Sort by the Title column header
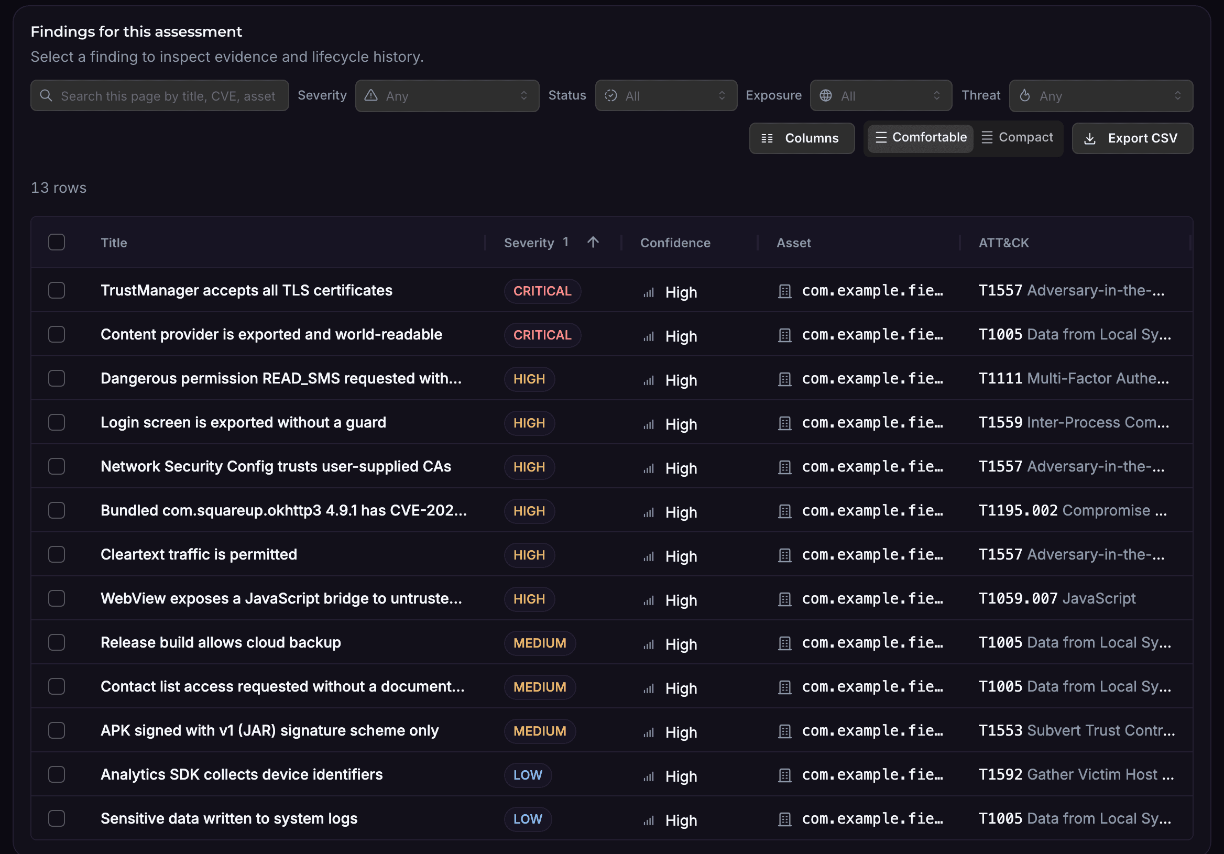Screen dimensions: 1224x854 pyautogui.click(x=114, y=243)
